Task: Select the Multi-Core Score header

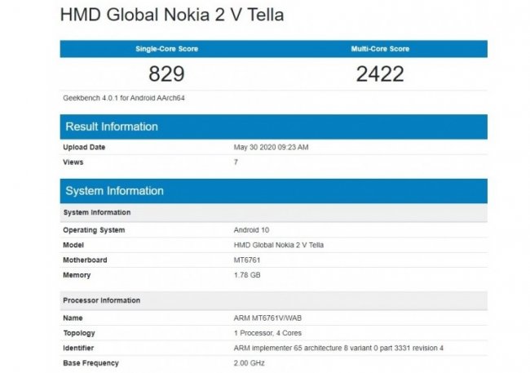Action: (x=380, y=49)
